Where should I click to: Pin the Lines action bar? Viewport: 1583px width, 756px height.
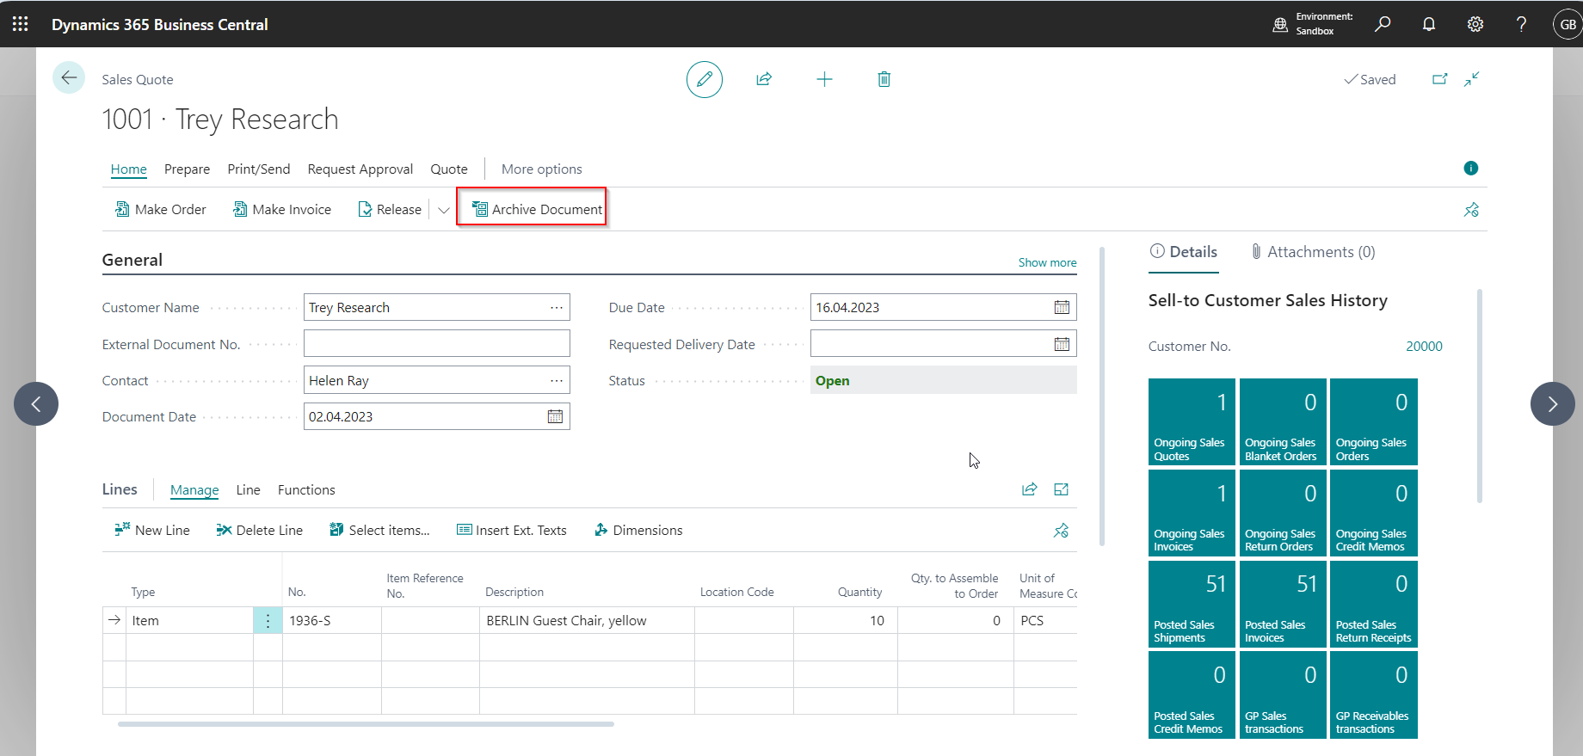tap(1061, 531)
